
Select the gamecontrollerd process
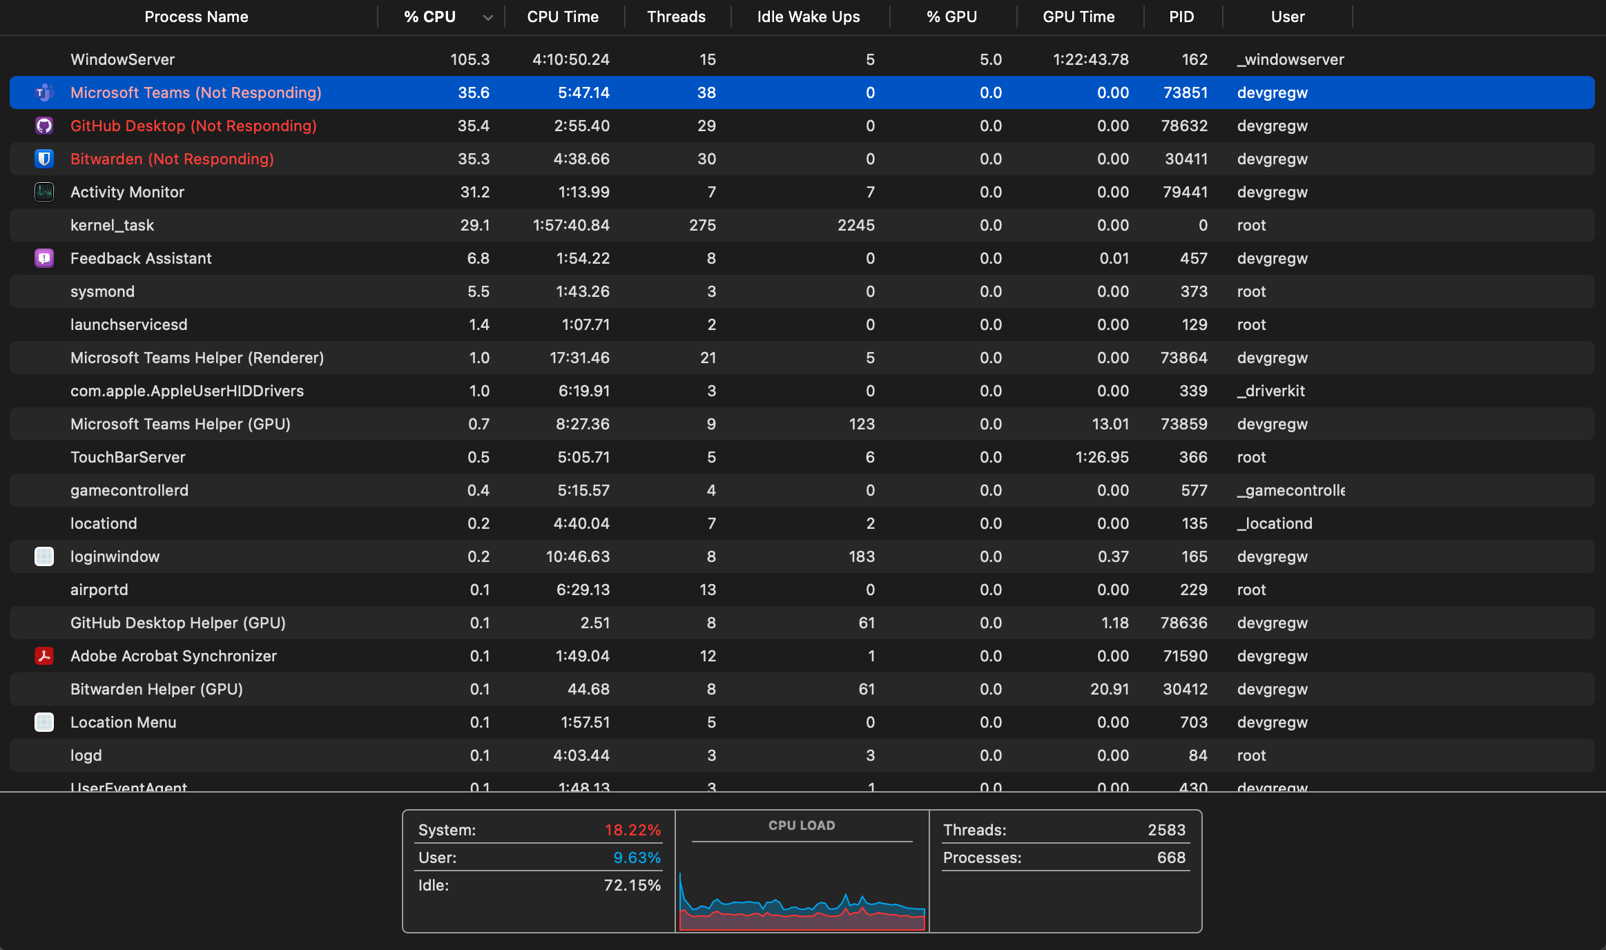802,490
